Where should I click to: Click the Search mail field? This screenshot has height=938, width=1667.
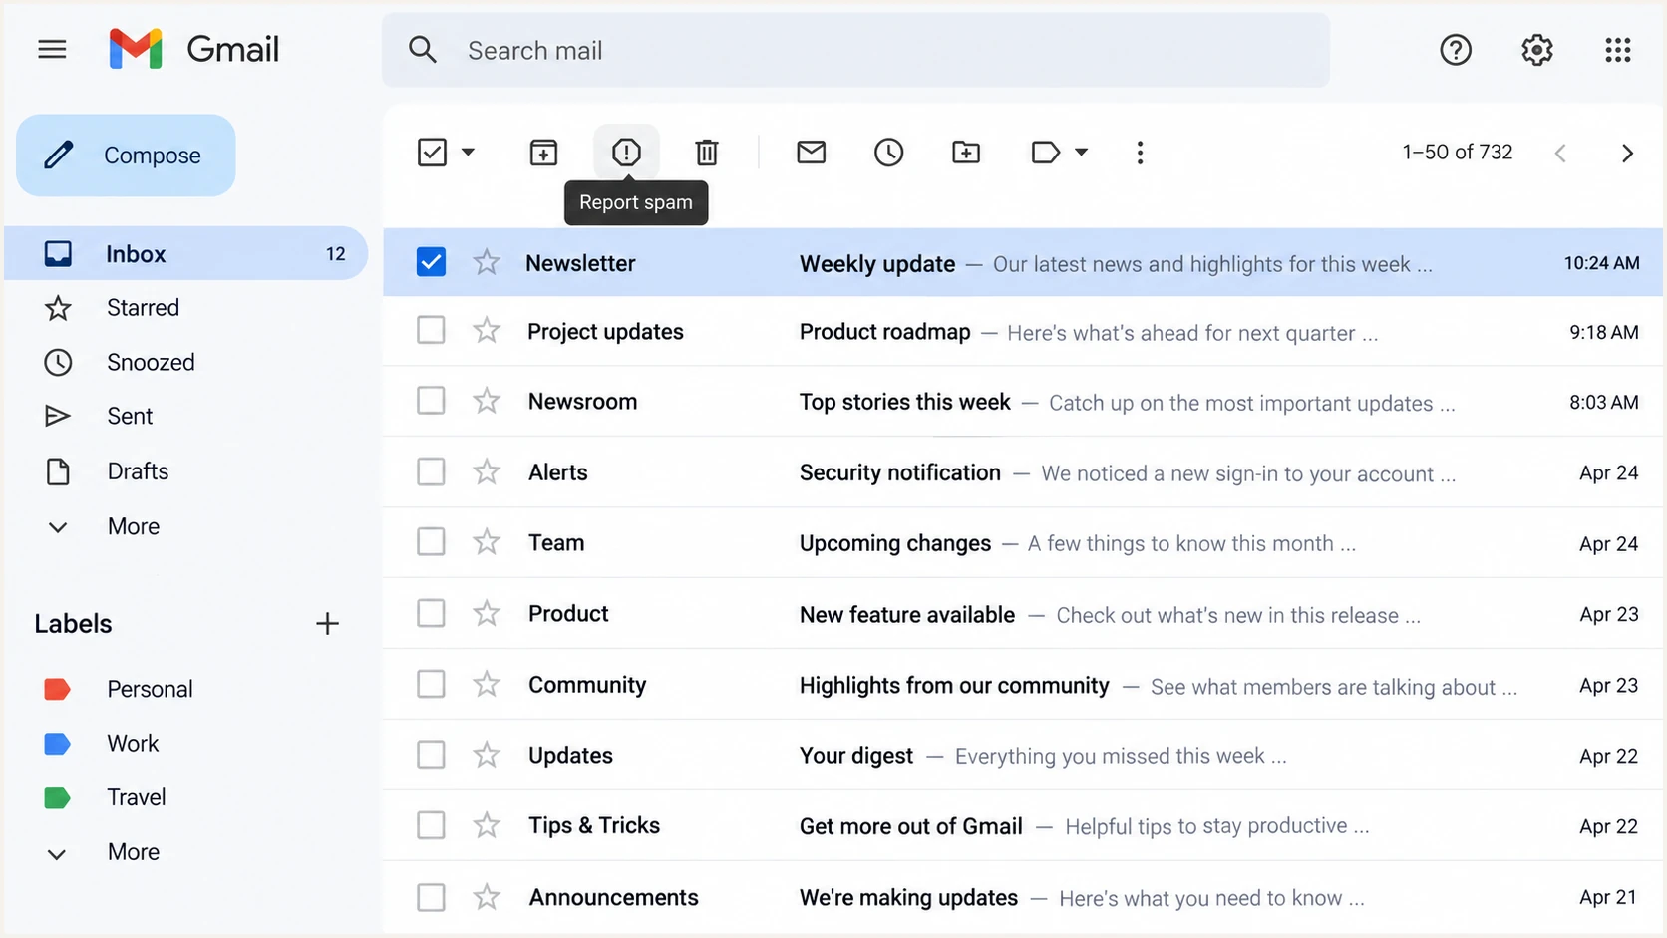tap(855, 50)
